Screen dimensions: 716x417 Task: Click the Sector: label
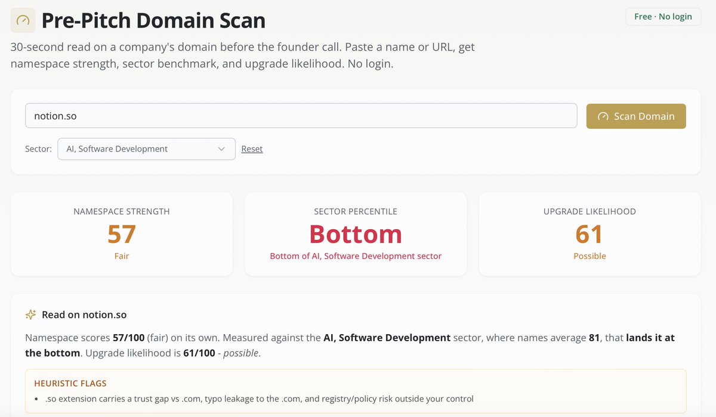(x=38, y=149)
